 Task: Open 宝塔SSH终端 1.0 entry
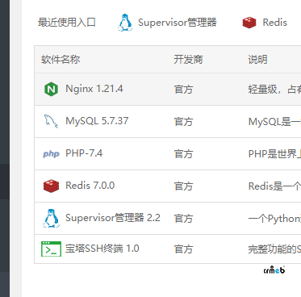[x=102, y=249]
